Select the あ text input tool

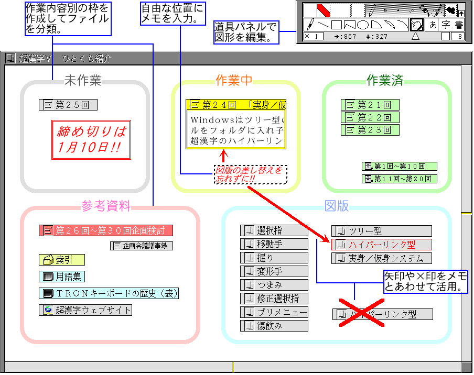coord(433,25)
